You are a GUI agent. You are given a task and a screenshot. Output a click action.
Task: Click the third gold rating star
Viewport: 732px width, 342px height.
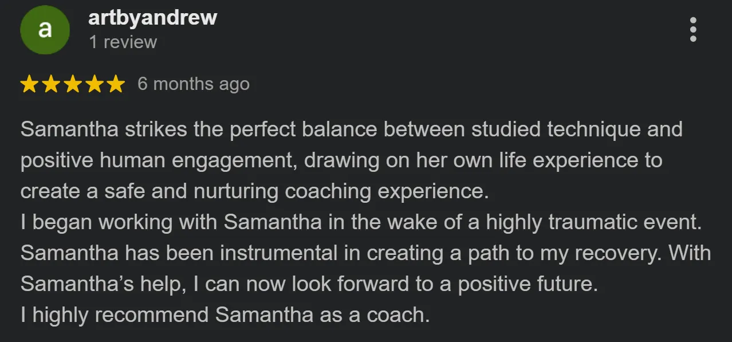(72, 84)
